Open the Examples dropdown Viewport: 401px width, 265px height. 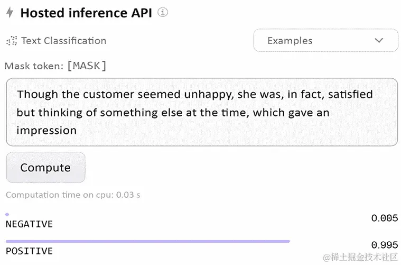[325, 41]
